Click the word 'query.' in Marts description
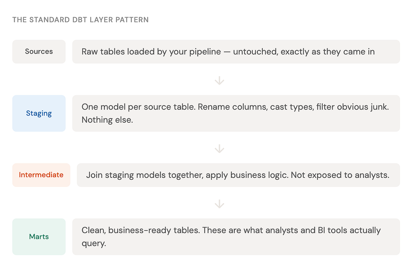This screenshot has height=260, width=407. (x=94, y=243)
